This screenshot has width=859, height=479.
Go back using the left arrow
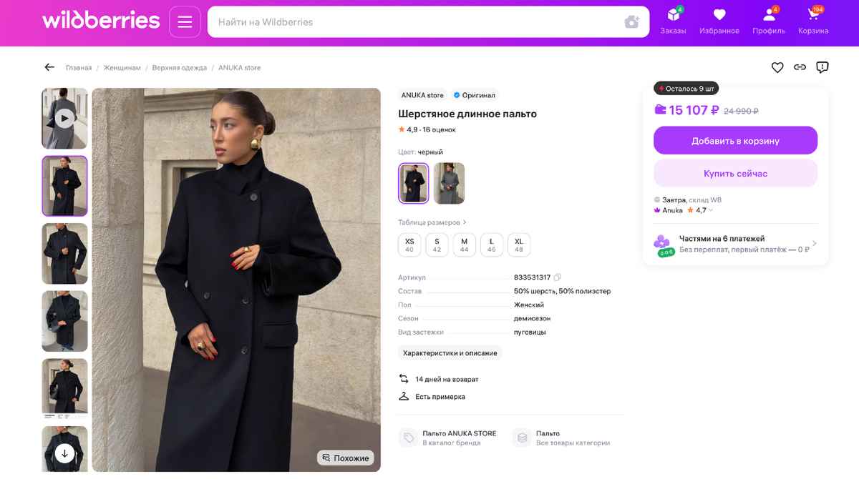(x=49, y=67)
